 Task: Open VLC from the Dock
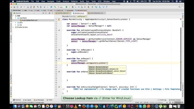click(x=76, y=106)
